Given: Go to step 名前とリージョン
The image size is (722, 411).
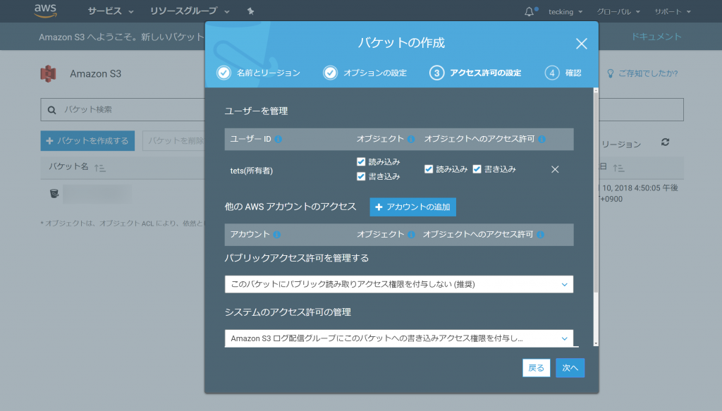Looking at the screenshot, I should click(259, 73).
